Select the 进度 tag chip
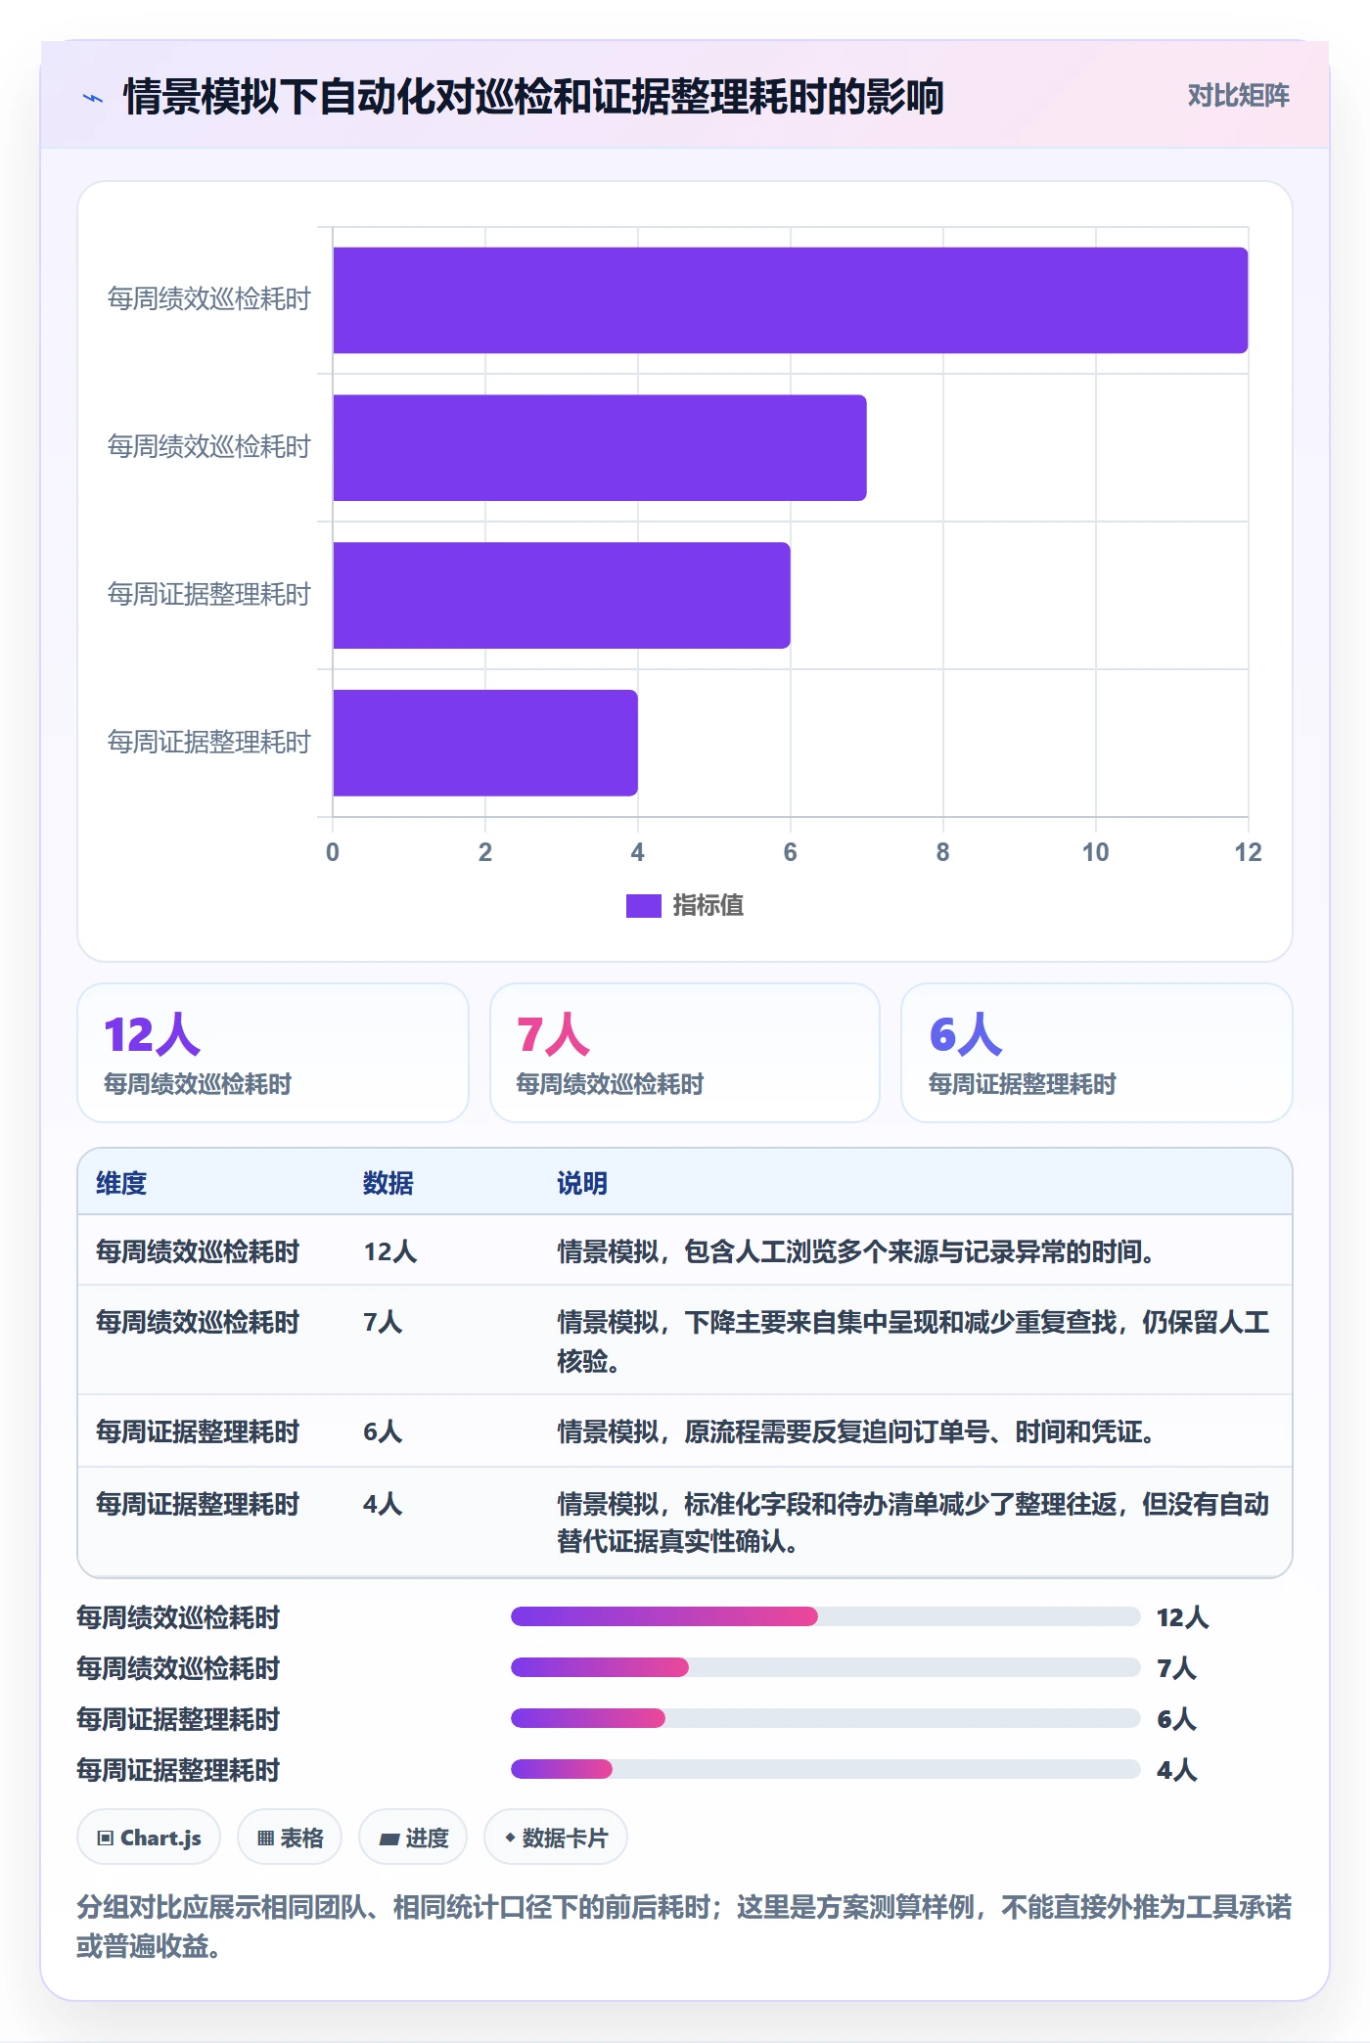The height and width of the screenshot is (2043, 1370). [x=413, y=1838]
